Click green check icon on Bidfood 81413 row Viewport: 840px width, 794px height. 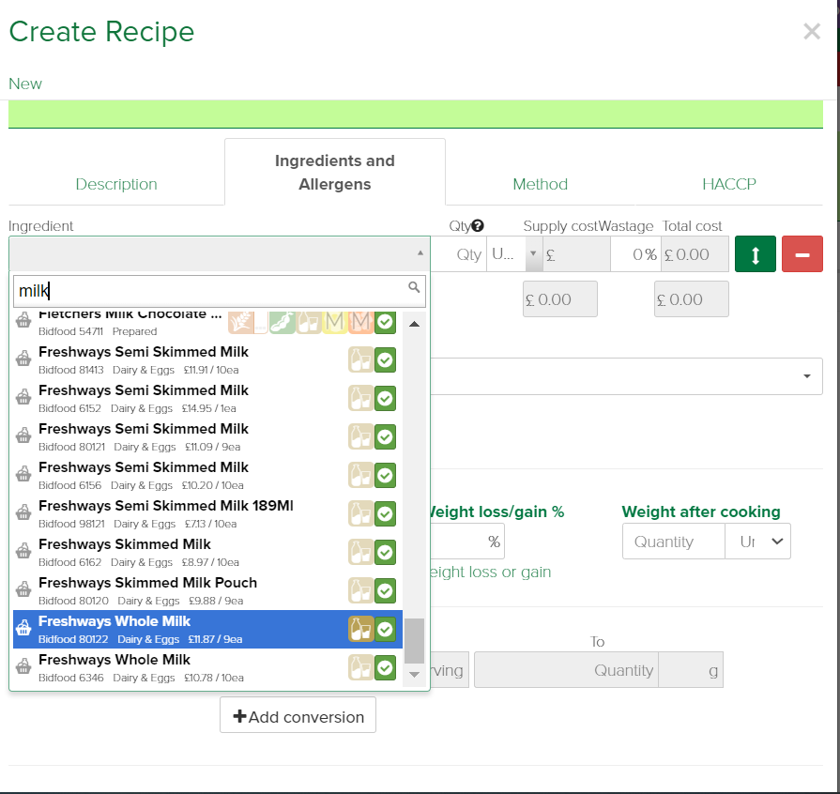(x=385, y=359)
